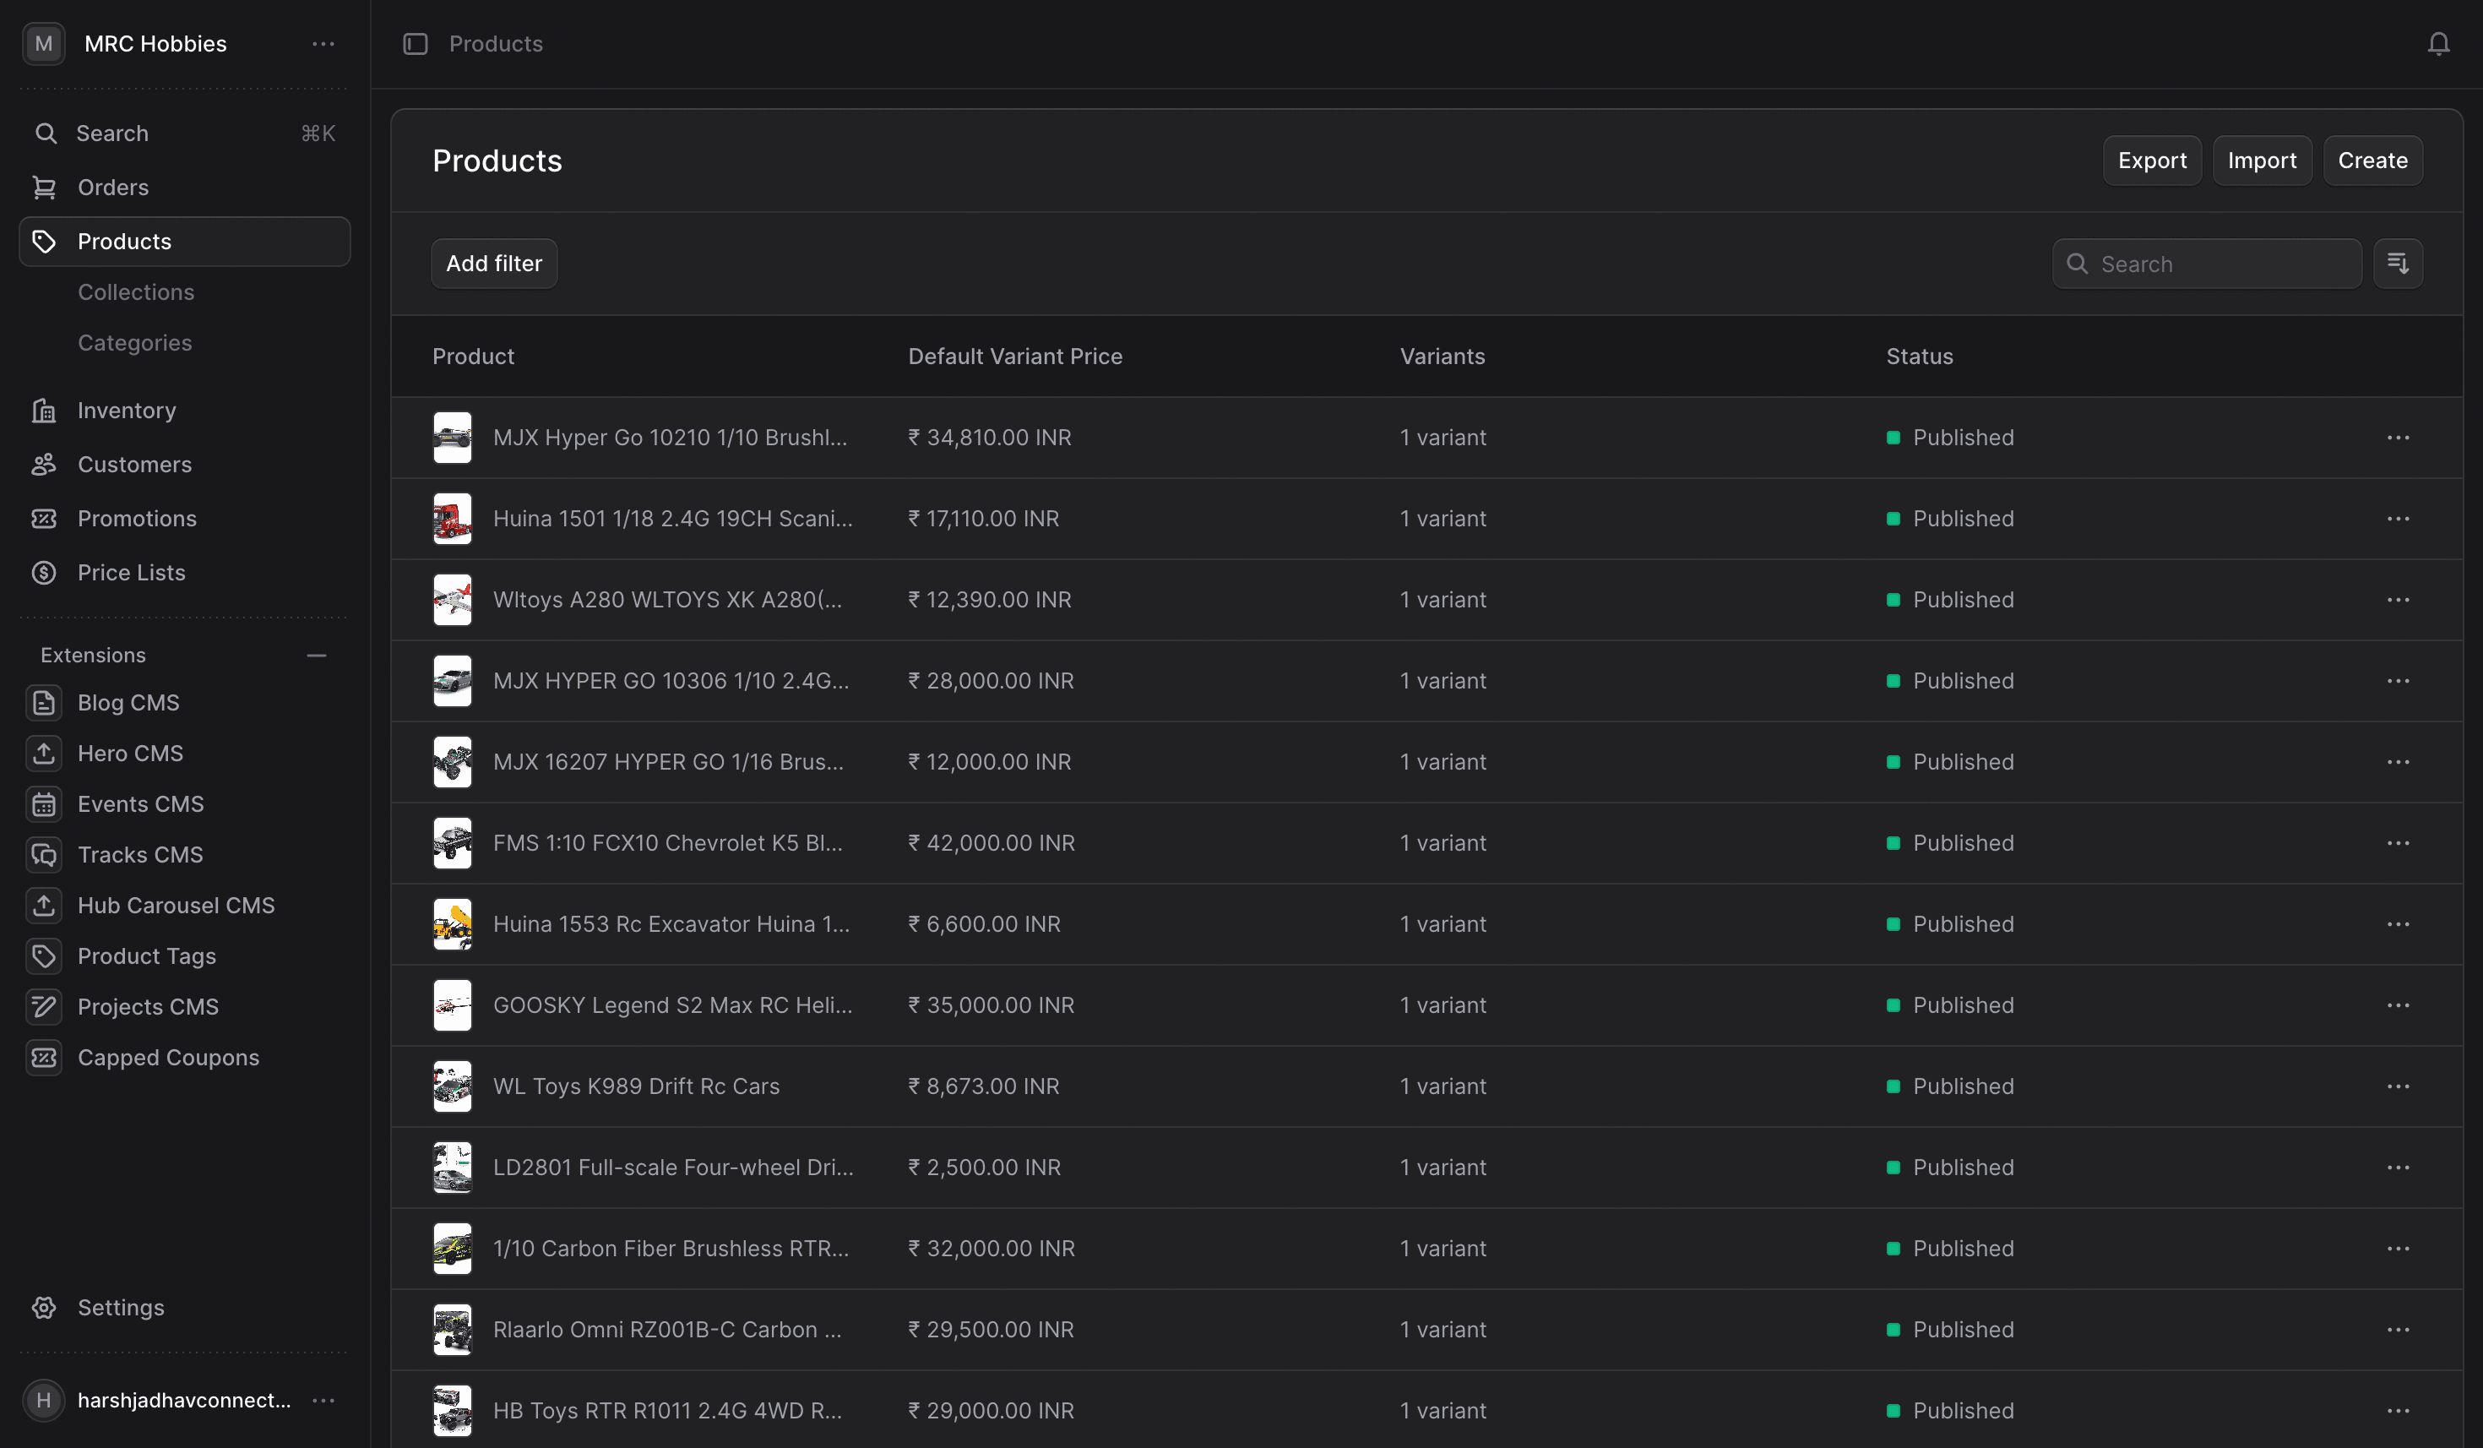
Task: Click the Customers icon in the sidebar
Action: [x=43, y=465]
